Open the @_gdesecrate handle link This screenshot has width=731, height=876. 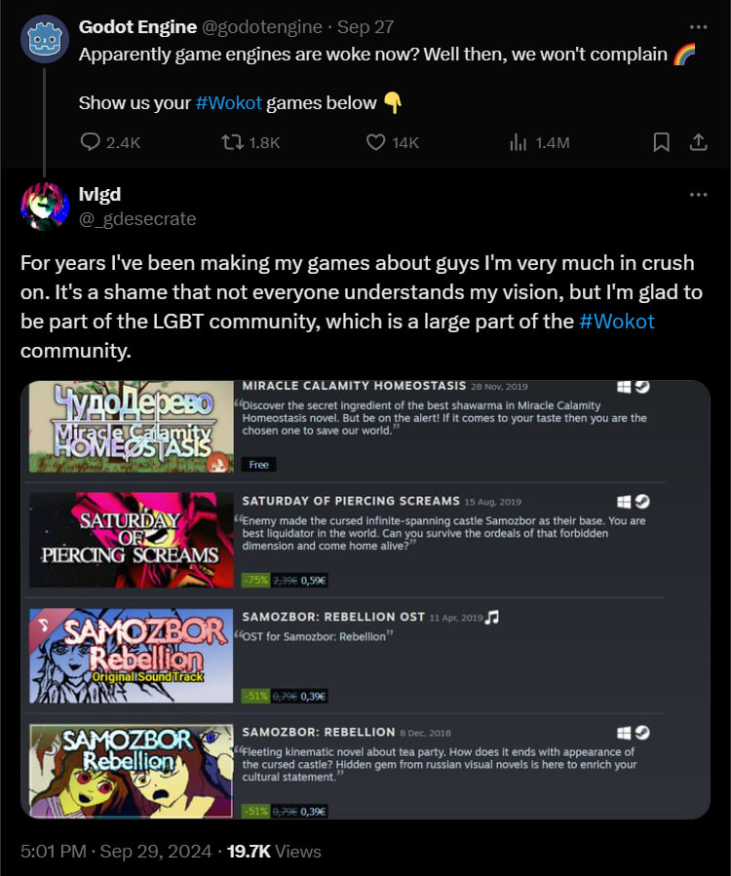[137, 219]
